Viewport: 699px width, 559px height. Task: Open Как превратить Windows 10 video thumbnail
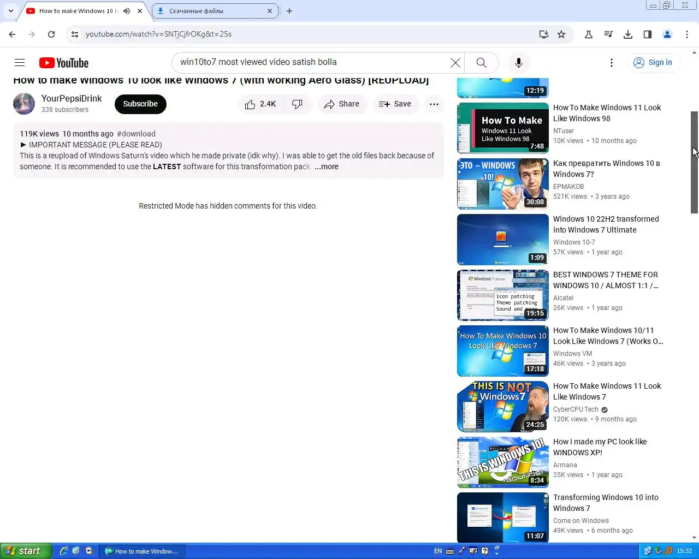point(503,183)
